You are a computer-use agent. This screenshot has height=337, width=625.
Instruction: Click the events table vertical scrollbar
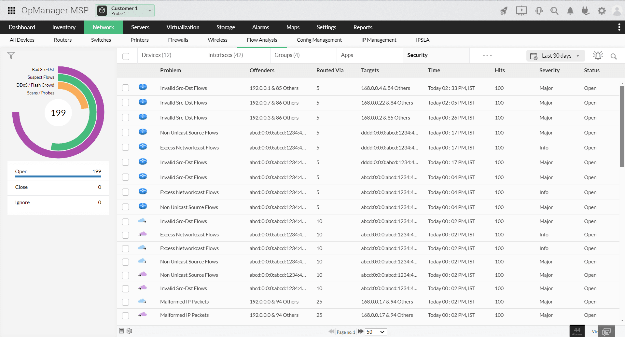pos(622,127)
